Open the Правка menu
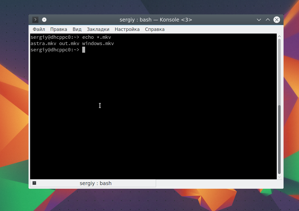 59,29
